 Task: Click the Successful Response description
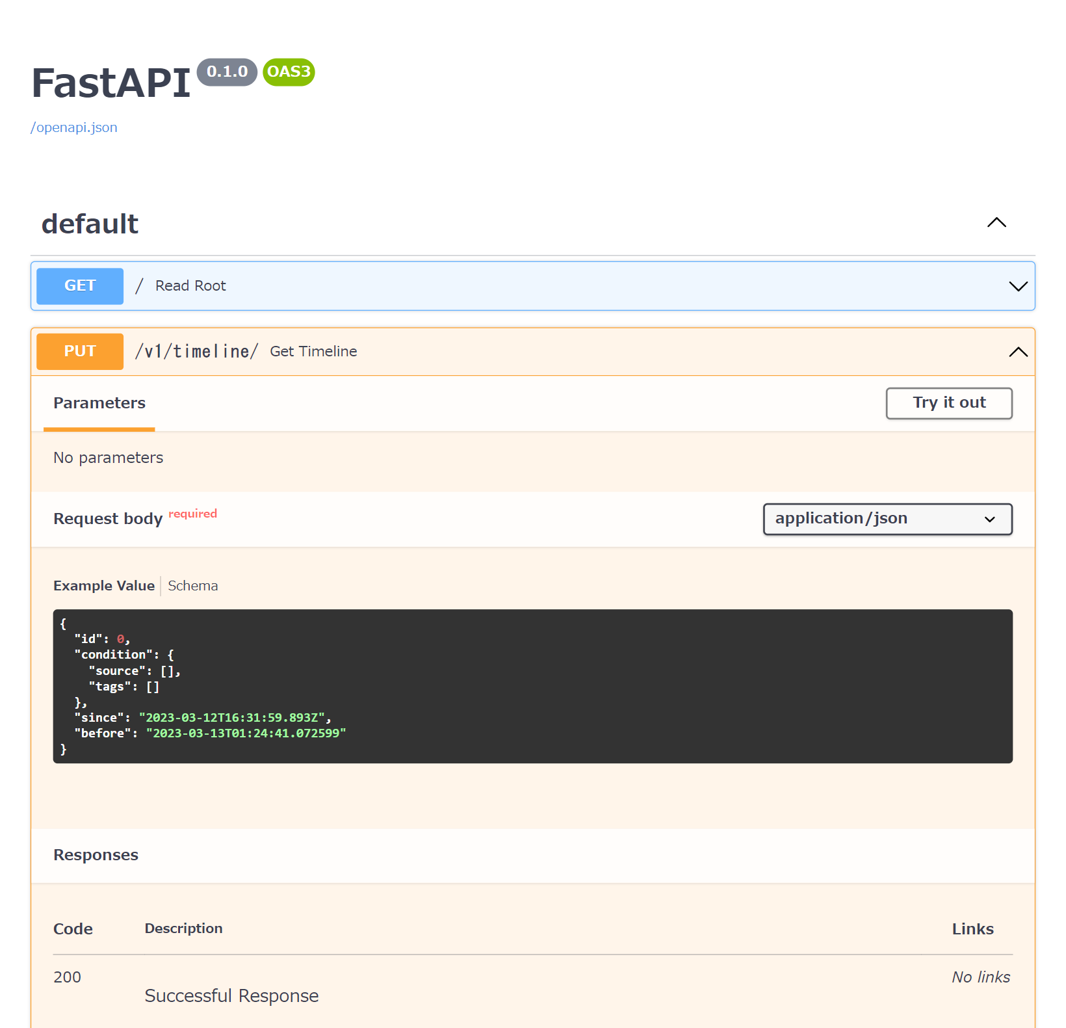231,996
